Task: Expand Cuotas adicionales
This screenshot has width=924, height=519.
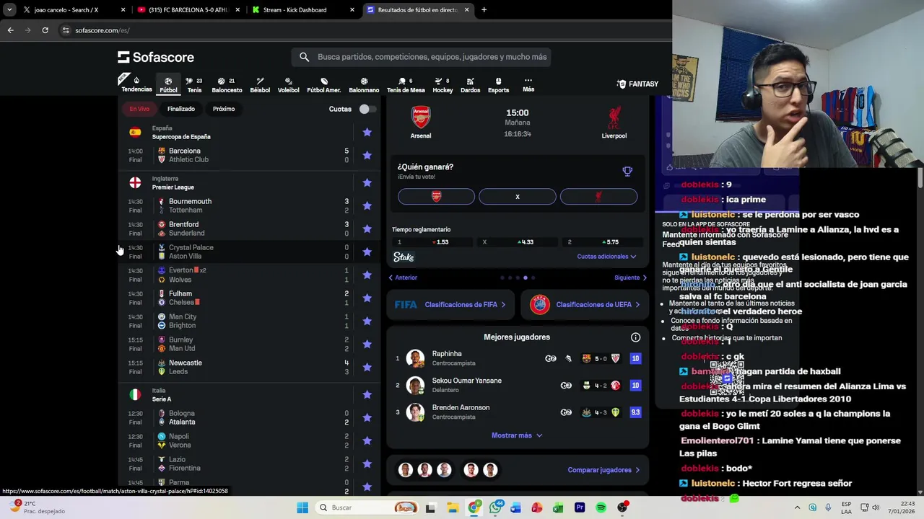Action: (606, 257)
